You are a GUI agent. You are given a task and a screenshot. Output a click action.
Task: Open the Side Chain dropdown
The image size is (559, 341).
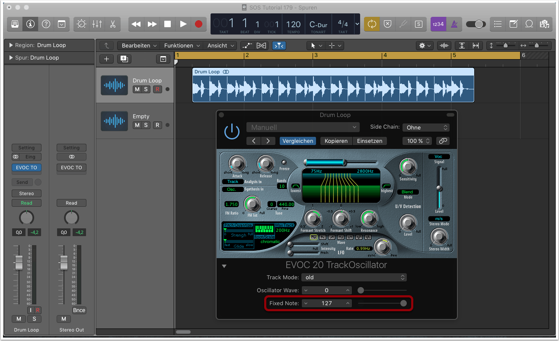coord(426,127)
